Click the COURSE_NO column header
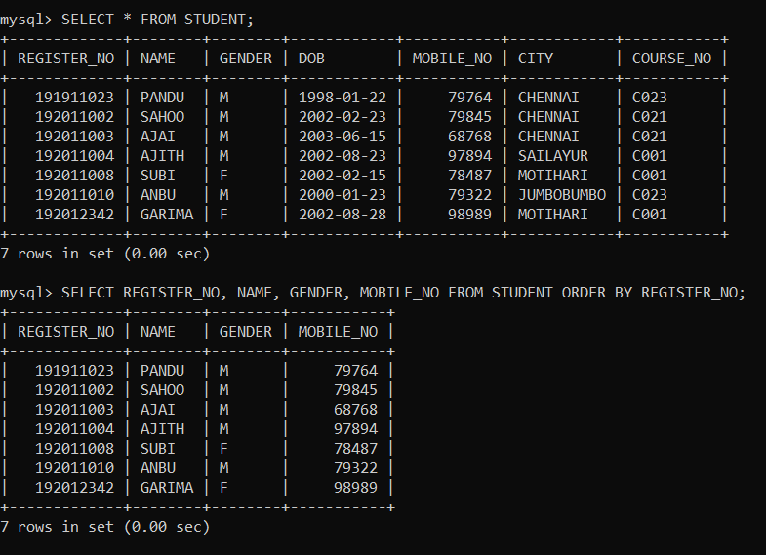The width and height of the screenshot is (766, 555). 671,59
